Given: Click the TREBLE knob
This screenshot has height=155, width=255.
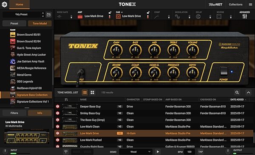Looking at the screenshot, I should point(173,50).
